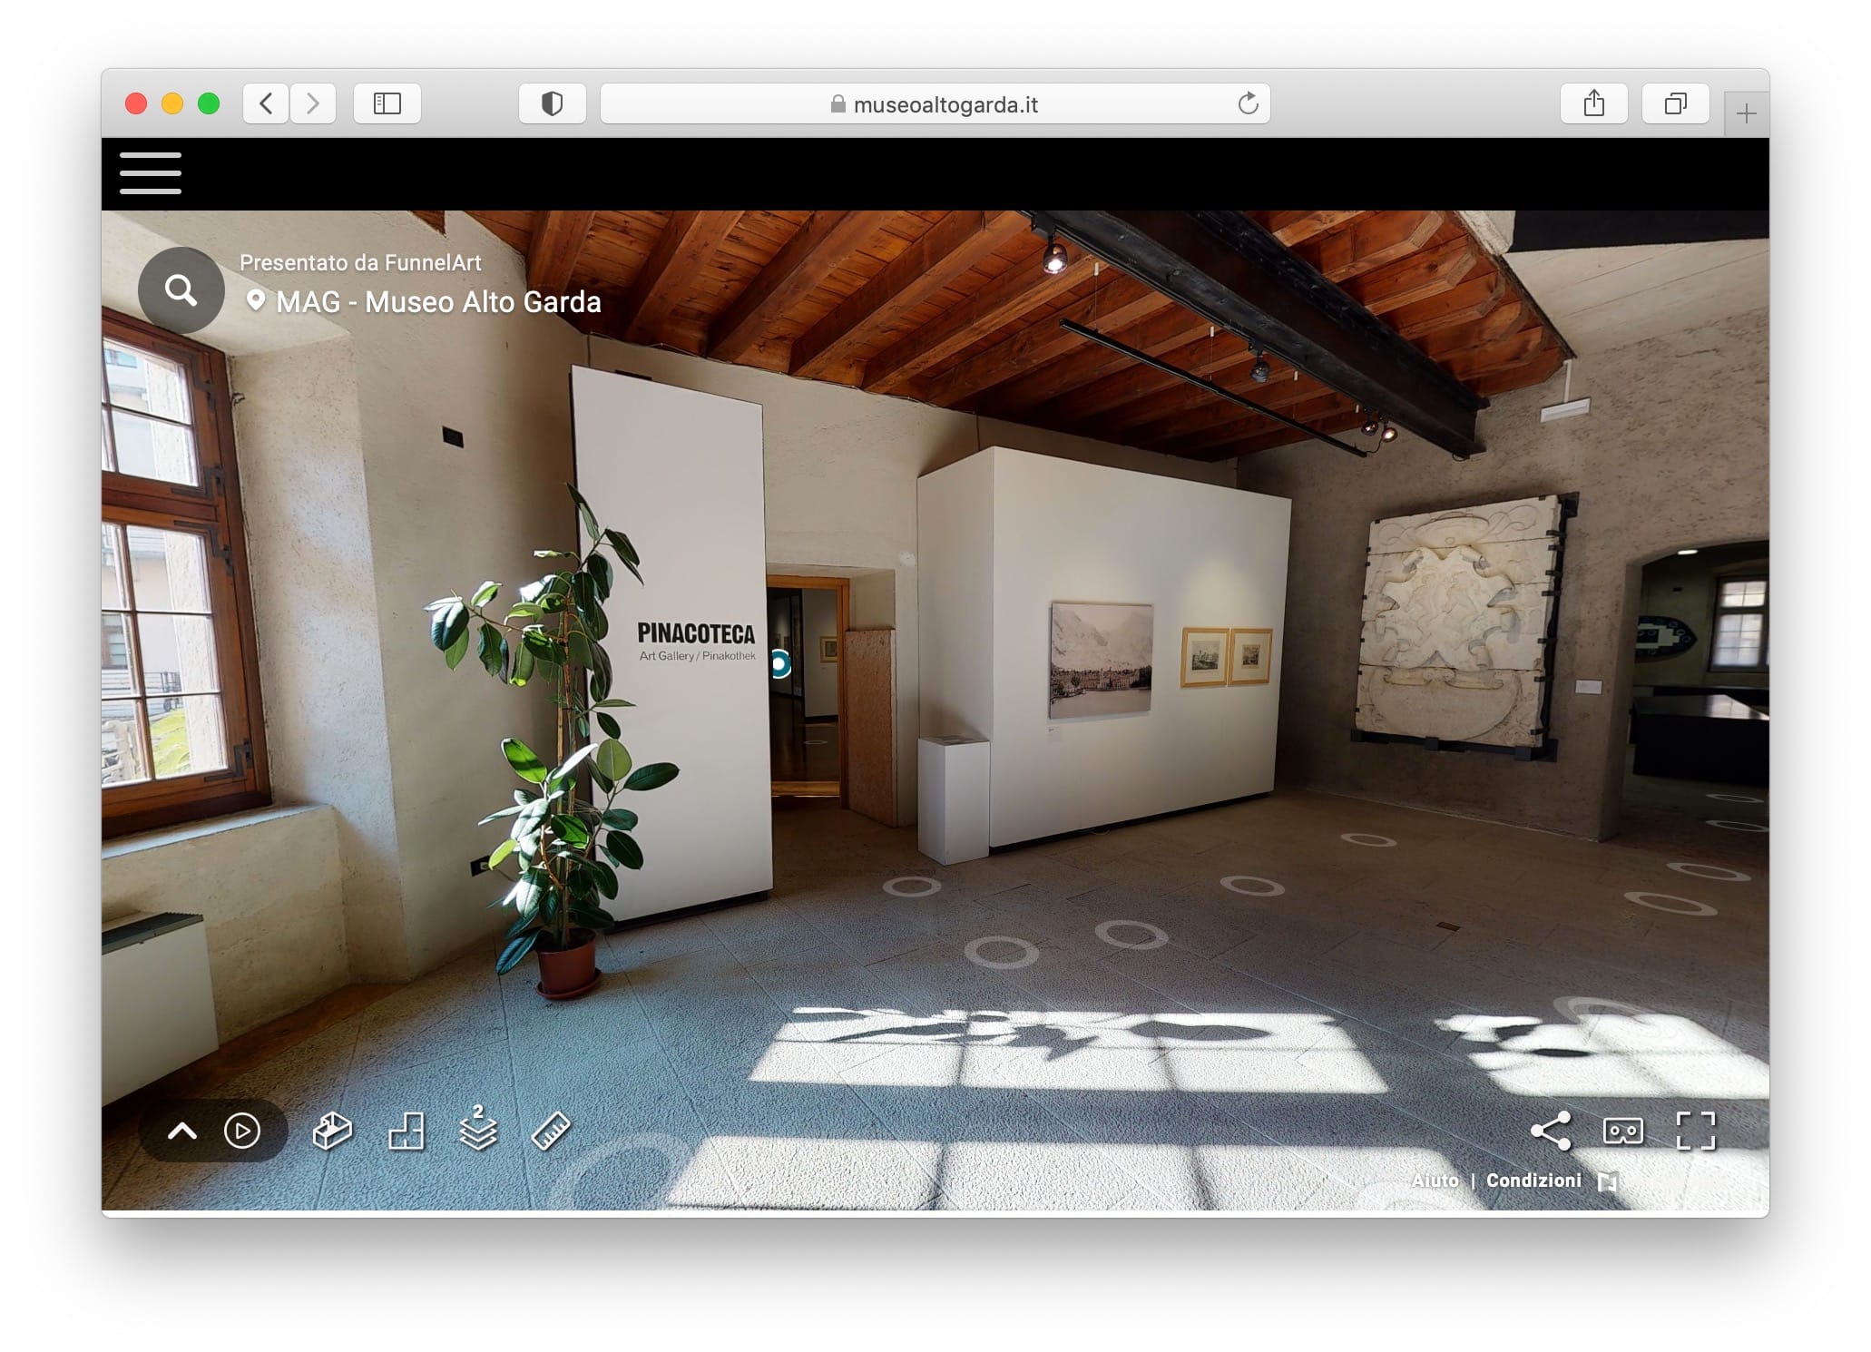
Task: Toggle fullscreen mode
Action: click(x=1696, y=1131)
